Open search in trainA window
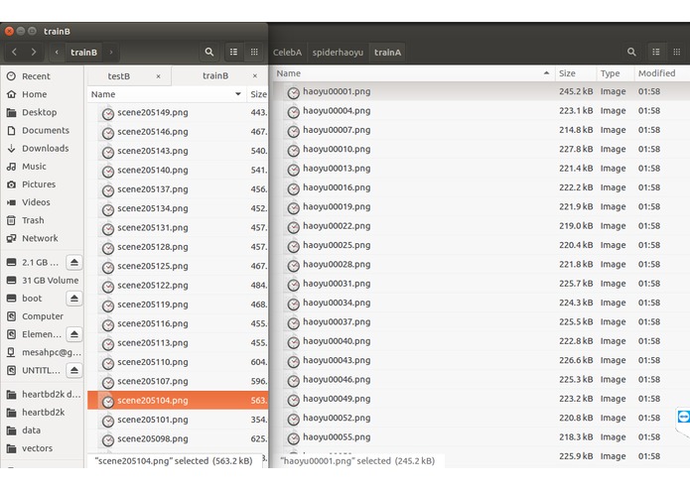The width and height of the screenshot is (690, 490). (631, 52)
